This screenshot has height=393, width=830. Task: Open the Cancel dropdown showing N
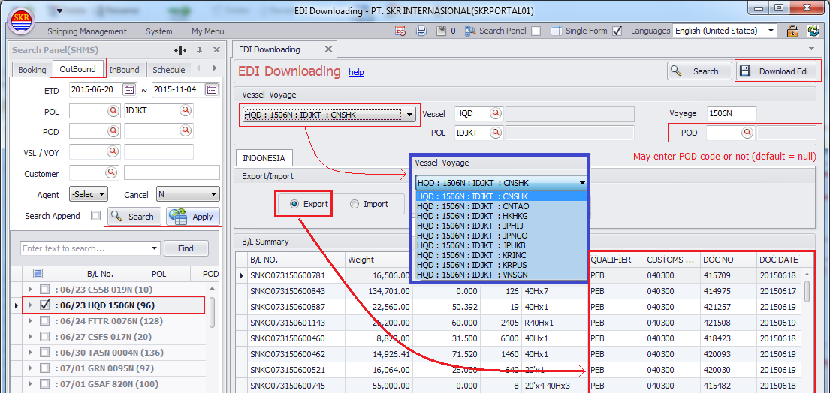tap(188, 194)
